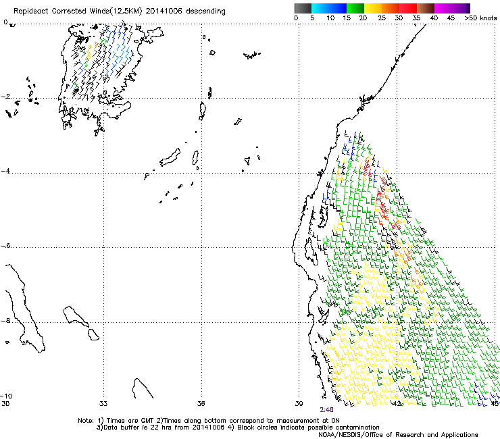This screenshot has height=439, width=500.
Task: Click the '-10' latitude axis label
Action: 6,396
